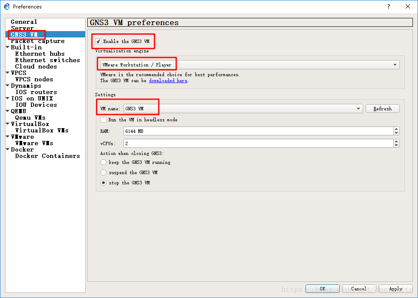The image size is (418, 298).
Task: Select suspend the GNS3 VM option
Action: pos(103,172)
